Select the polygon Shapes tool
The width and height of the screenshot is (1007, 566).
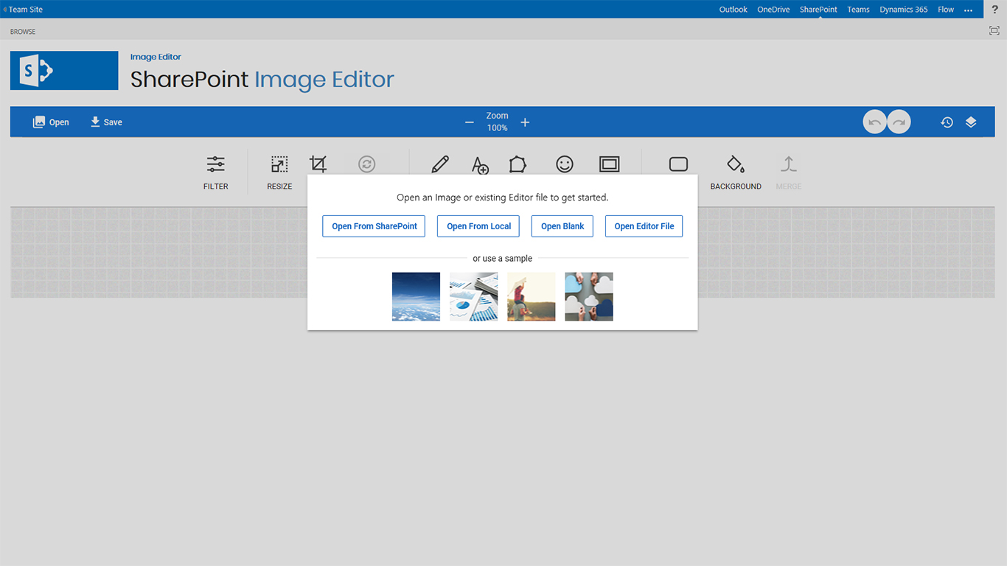coord(518,164)
